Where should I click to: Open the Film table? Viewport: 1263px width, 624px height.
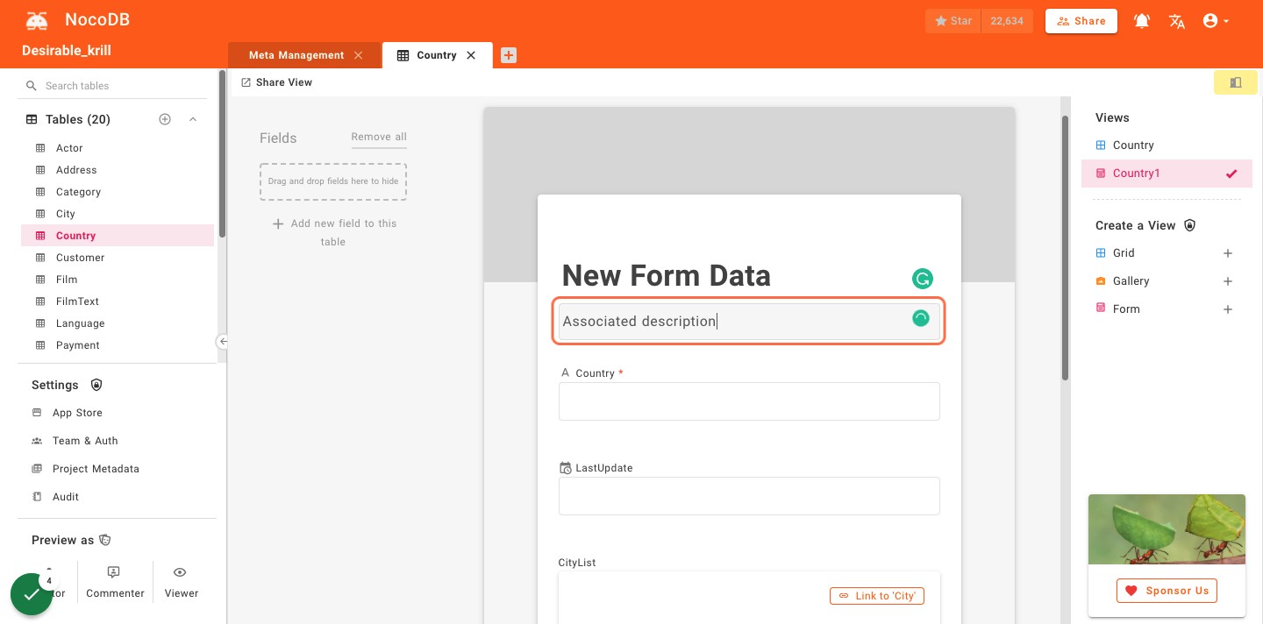tap(118, 280)
